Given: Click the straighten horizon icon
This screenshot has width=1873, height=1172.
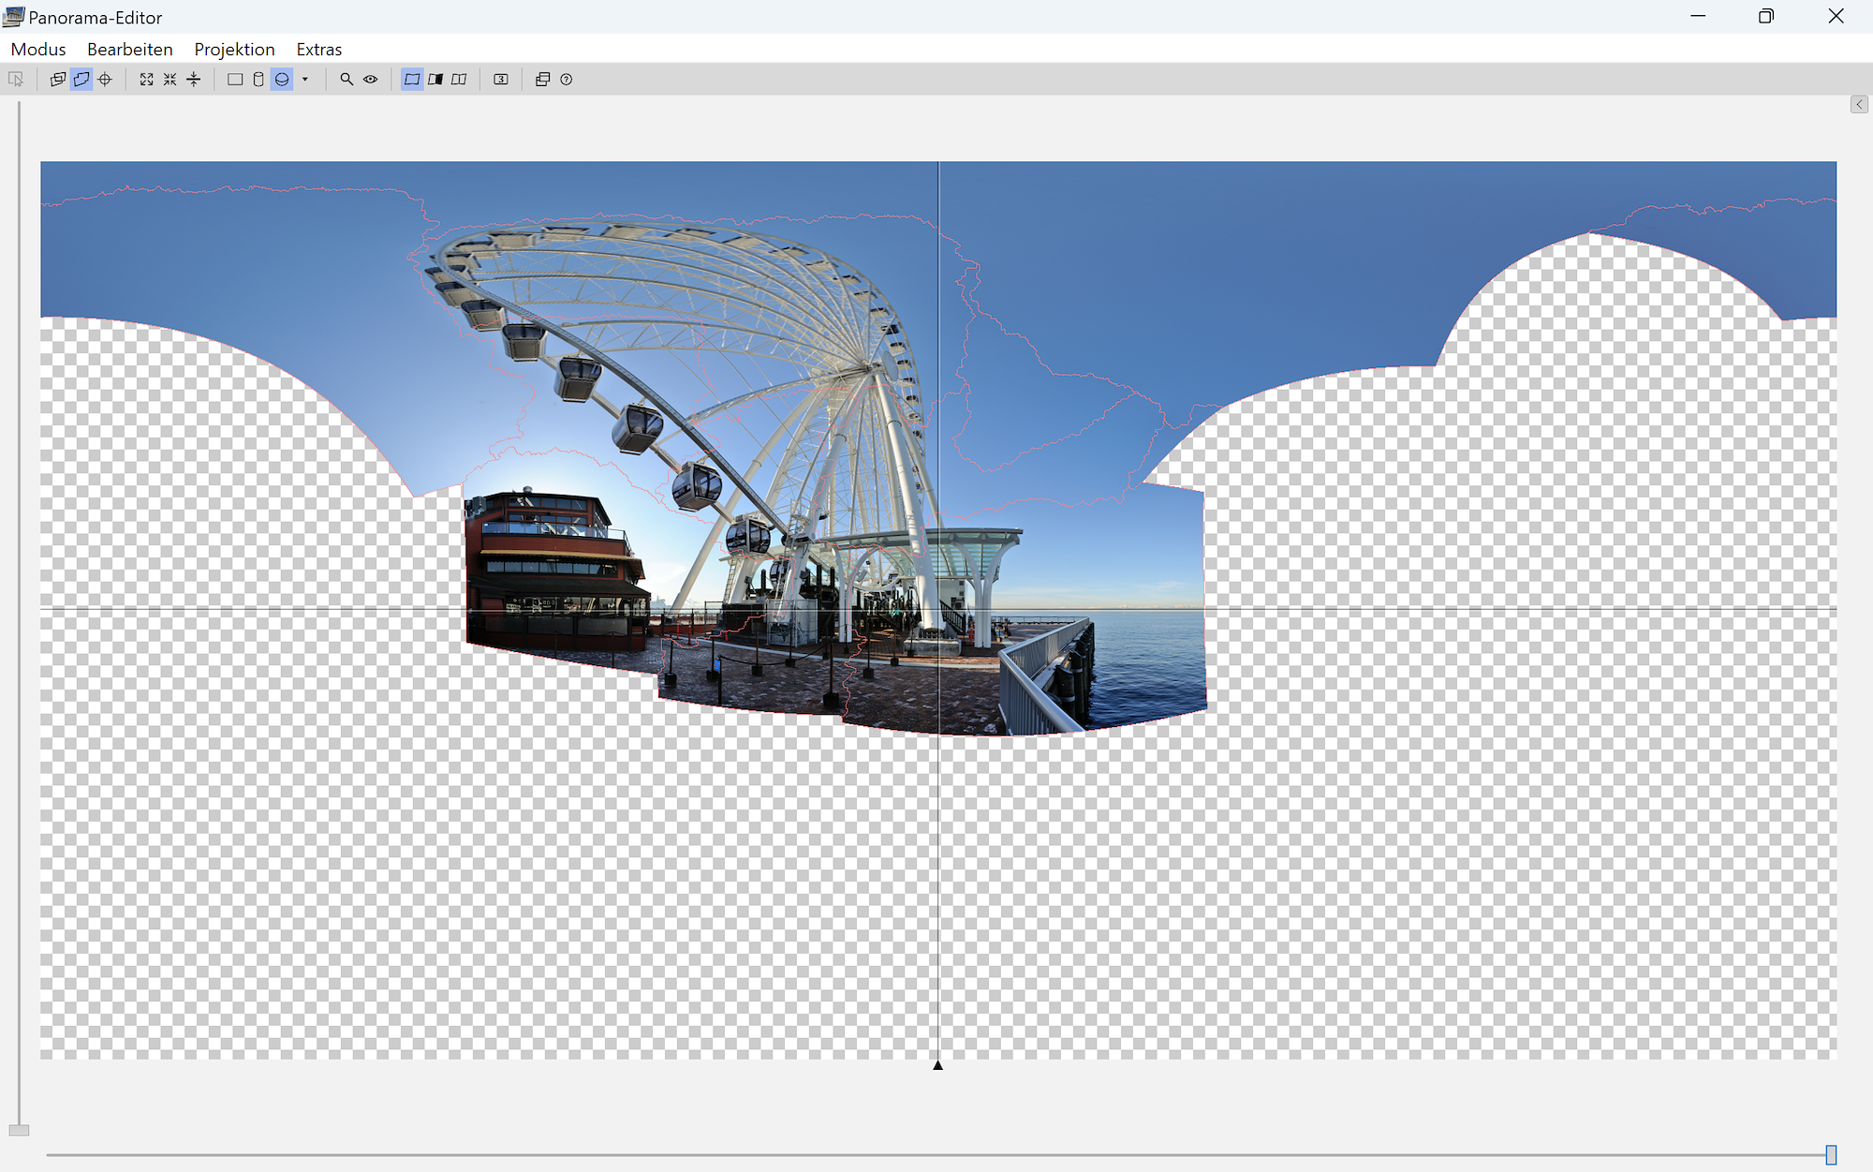Looking at the screenshot, I should pos(194,80).
